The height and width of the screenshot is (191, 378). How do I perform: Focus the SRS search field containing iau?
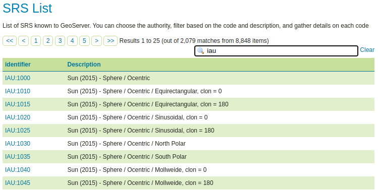(276, 51)
